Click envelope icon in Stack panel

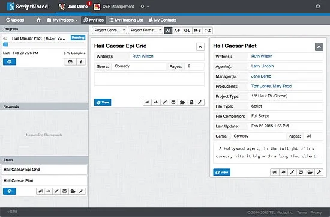(x=65, y=191)
